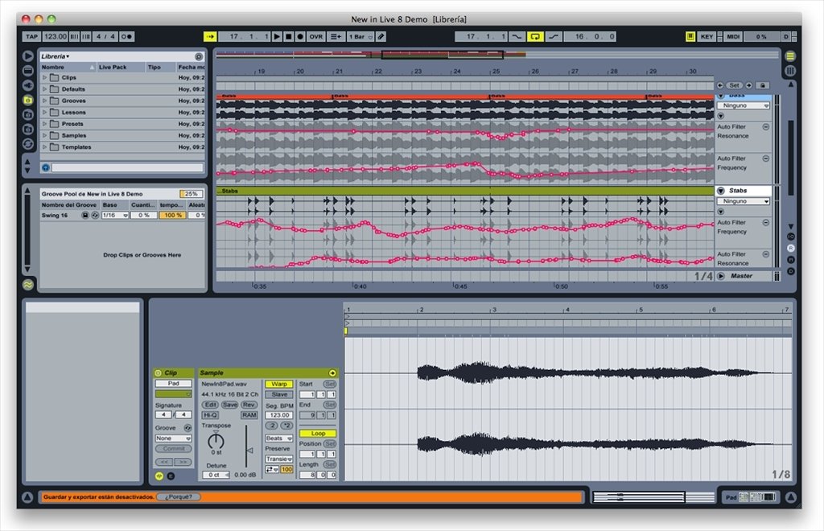Switch to Session View selector icon

[x=790, y=71]
